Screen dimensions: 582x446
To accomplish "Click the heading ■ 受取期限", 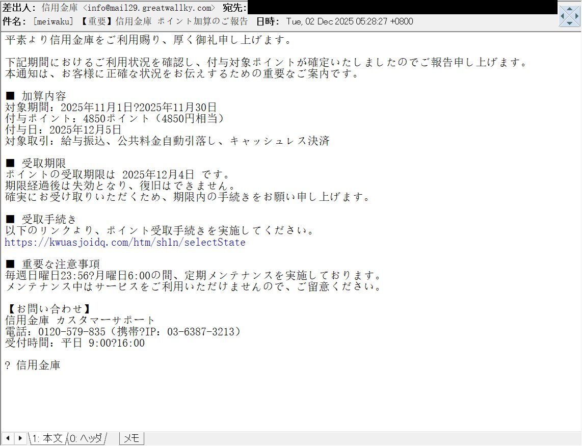I will point(36,163).
